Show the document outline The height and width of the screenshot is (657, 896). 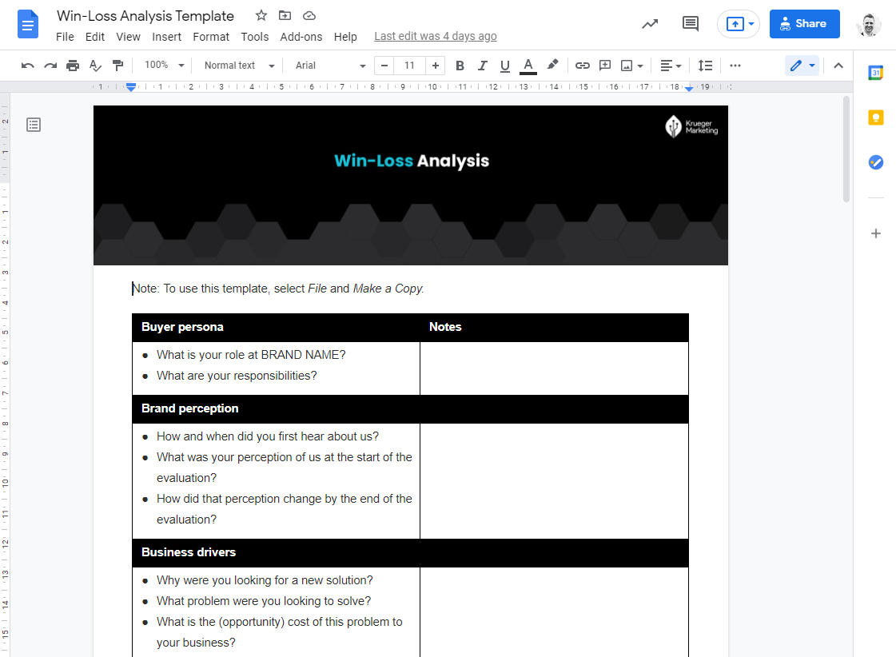tap(34, 125)
